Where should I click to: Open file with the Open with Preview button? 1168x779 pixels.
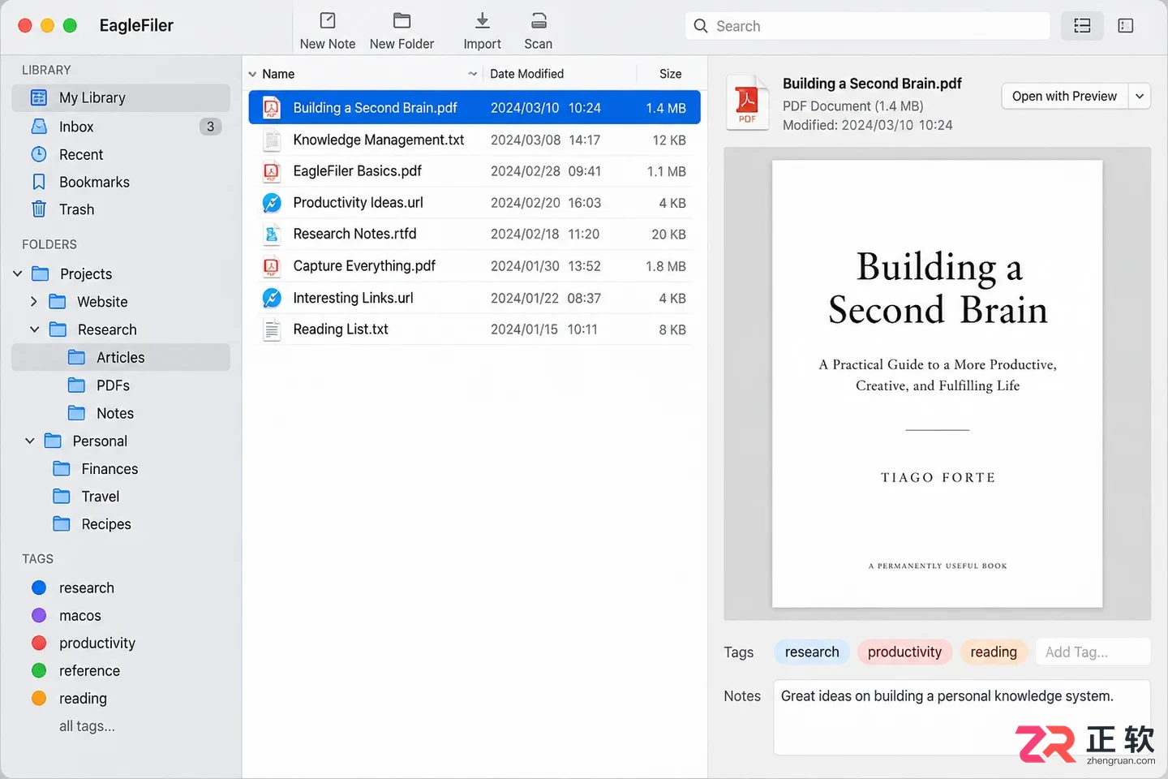(1064, 97)
